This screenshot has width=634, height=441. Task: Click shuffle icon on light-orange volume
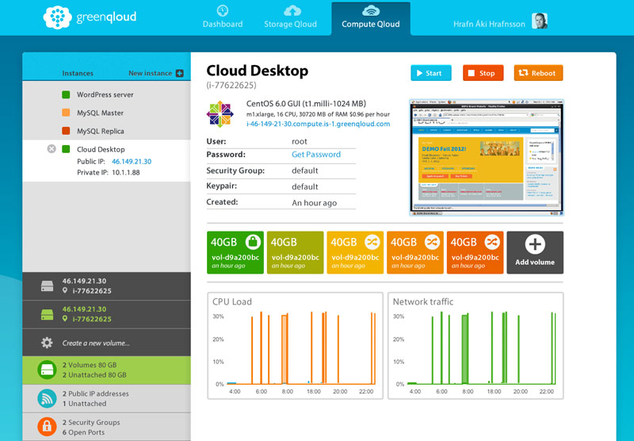(432, 243)
